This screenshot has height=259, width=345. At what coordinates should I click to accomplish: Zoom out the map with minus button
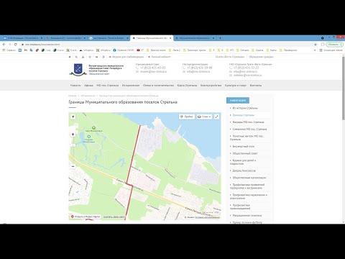coord(73,166)
